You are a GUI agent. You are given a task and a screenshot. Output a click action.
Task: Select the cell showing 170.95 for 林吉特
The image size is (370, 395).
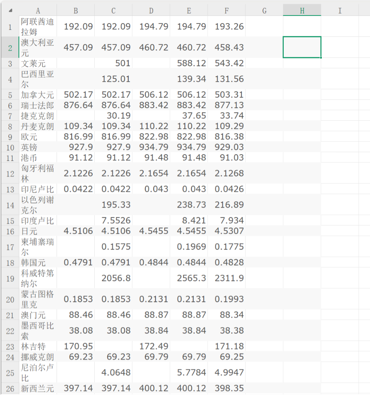75,346
